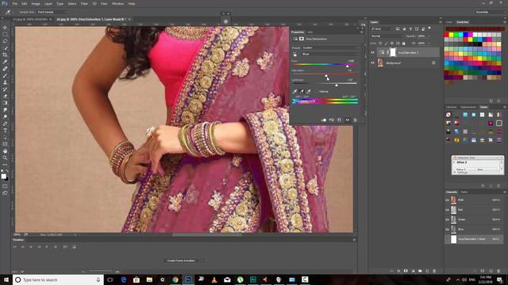Switch to the Info tab beside Properties

(310, 32)
